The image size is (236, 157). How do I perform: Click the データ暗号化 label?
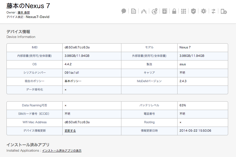35,89
